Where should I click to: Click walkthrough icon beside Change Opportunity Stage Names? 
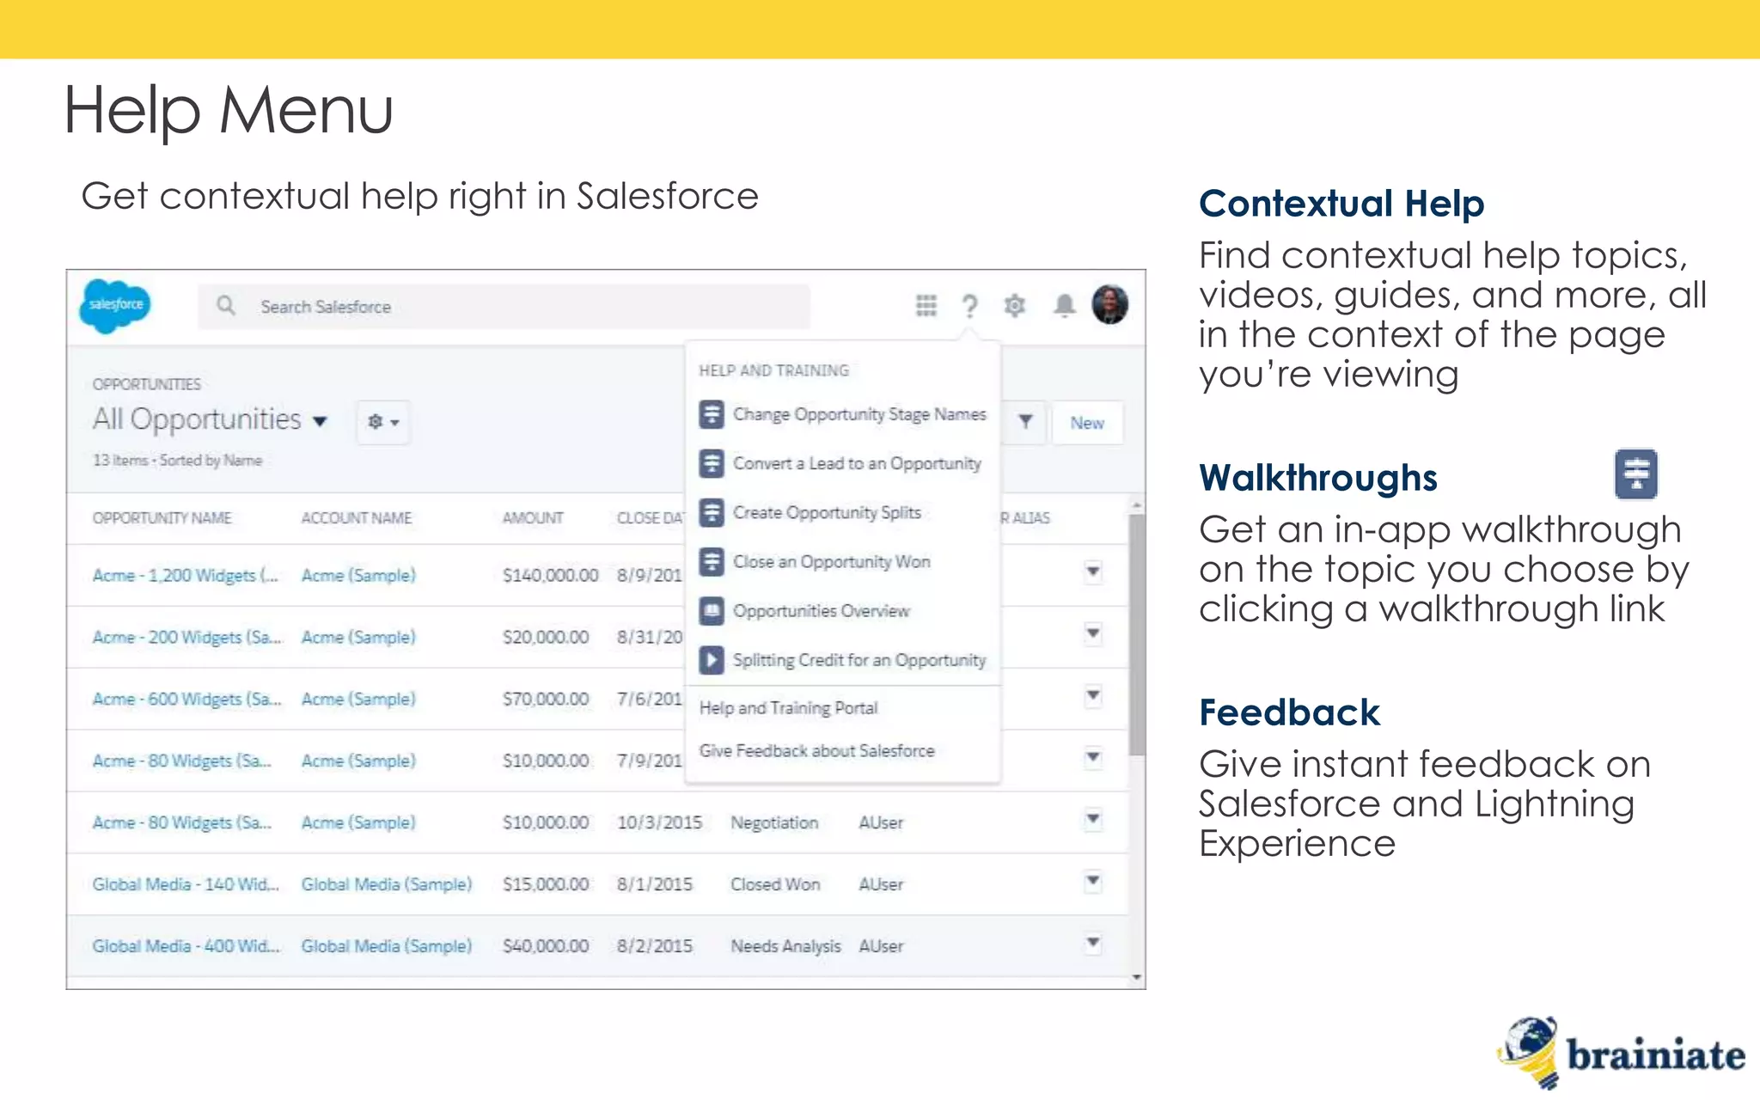click(x=711, y=414)
